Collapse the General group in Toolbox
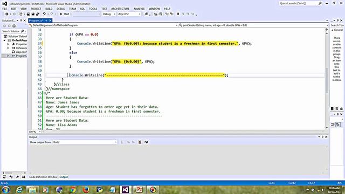This screenshot has width=345, height=194. (332, 30)
